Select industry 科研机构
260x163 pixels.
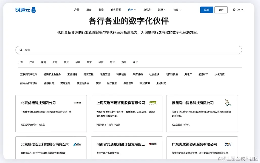coord(121,74)
